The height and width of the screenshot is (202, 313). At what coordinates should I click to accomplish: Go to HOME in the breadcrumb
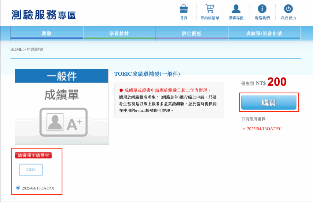16,49
